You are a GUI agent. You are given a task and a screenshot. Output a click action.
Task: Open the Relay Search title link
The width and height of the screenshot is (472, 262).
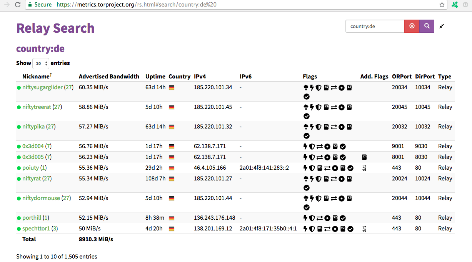pyautogui.click(x=55, y=28)
